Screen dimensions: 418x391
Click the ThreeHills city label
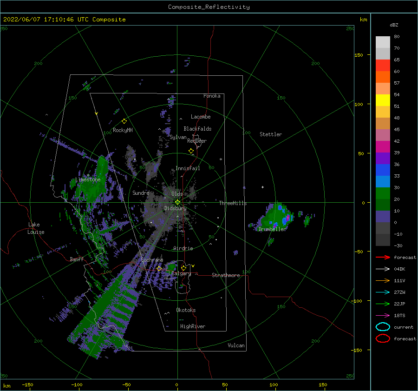click(233, 203)
